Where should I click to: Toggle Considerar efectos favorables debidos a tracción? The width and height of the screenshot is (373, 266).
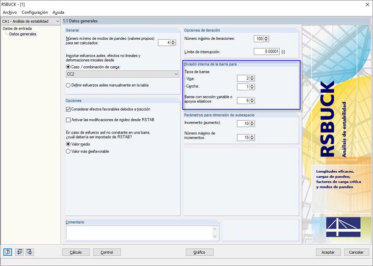[x=68, y=109]
